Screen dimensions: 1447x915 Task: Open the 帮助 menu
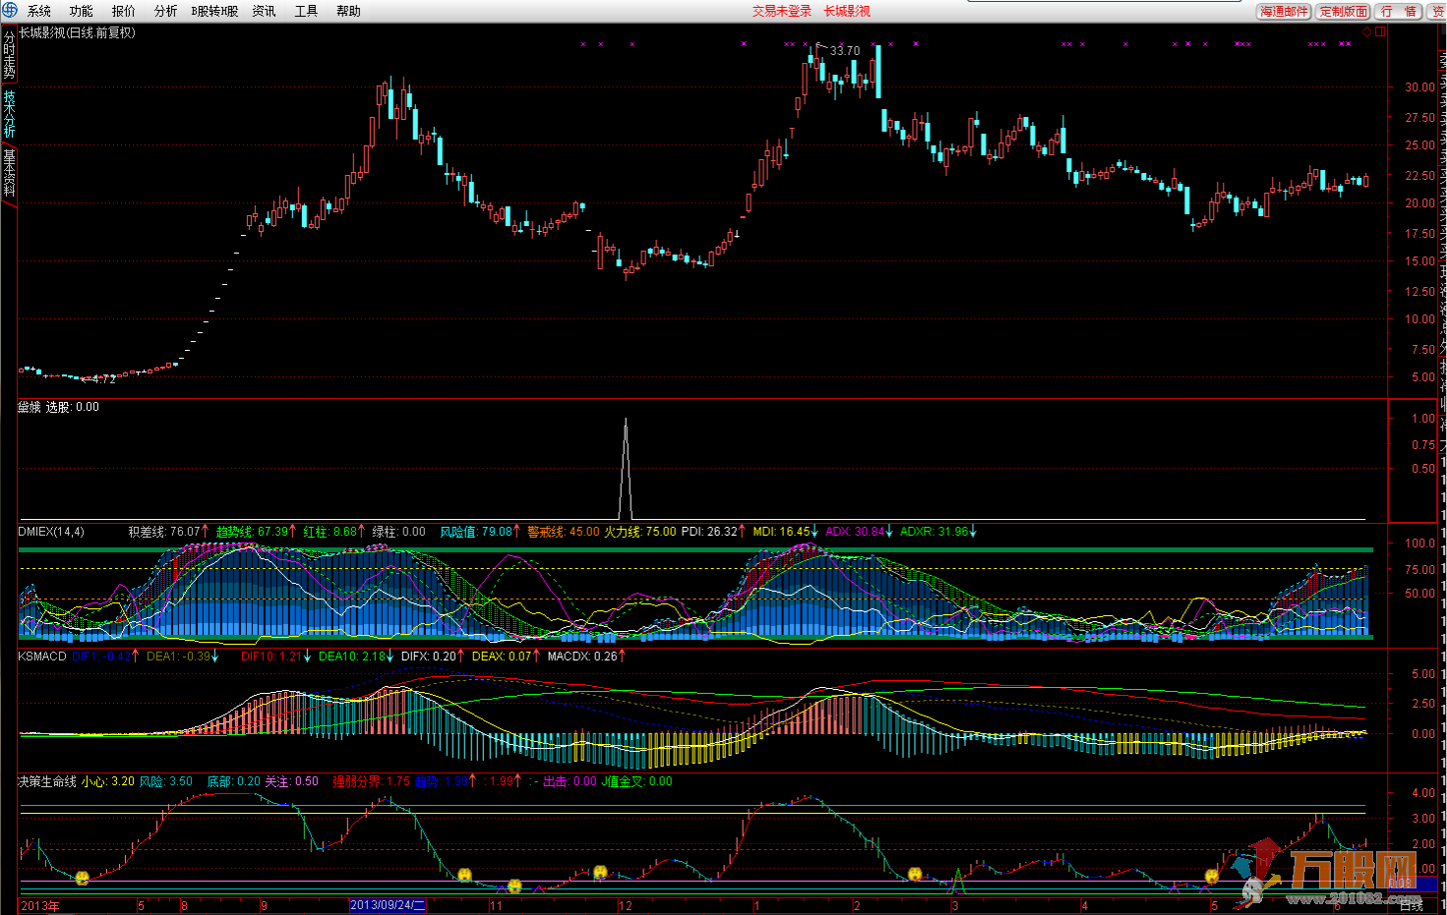[348, 11]
